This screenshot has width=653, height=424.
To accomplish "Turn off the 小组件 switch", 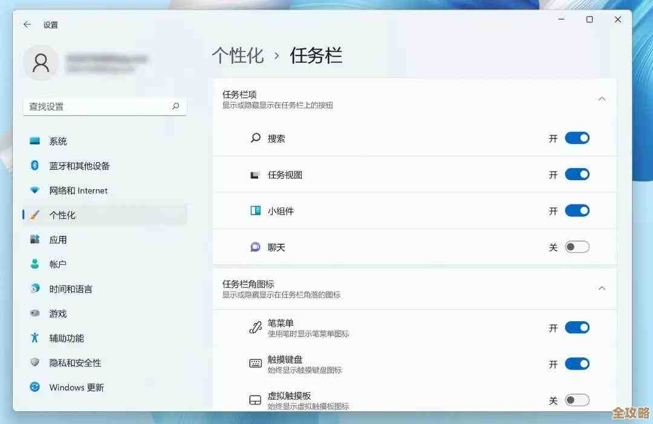I will tap(577, 210).
